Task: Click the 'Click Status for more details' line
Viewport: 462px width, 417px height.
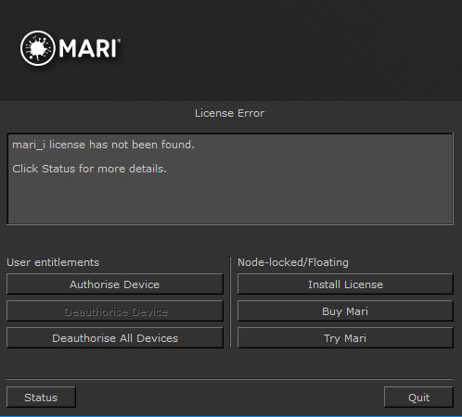Action: click(89, 169)
